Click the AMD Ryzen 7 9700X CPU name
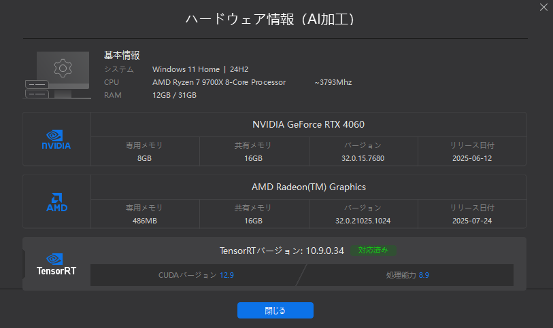Image resolution: width=553 pixels, height=328 pixels. pos(219,82)
